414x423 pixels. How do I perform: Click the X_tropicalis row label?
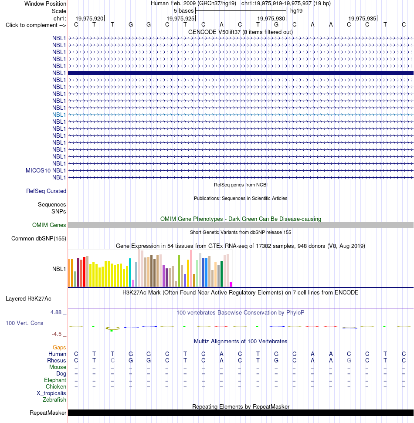(51, 393)
